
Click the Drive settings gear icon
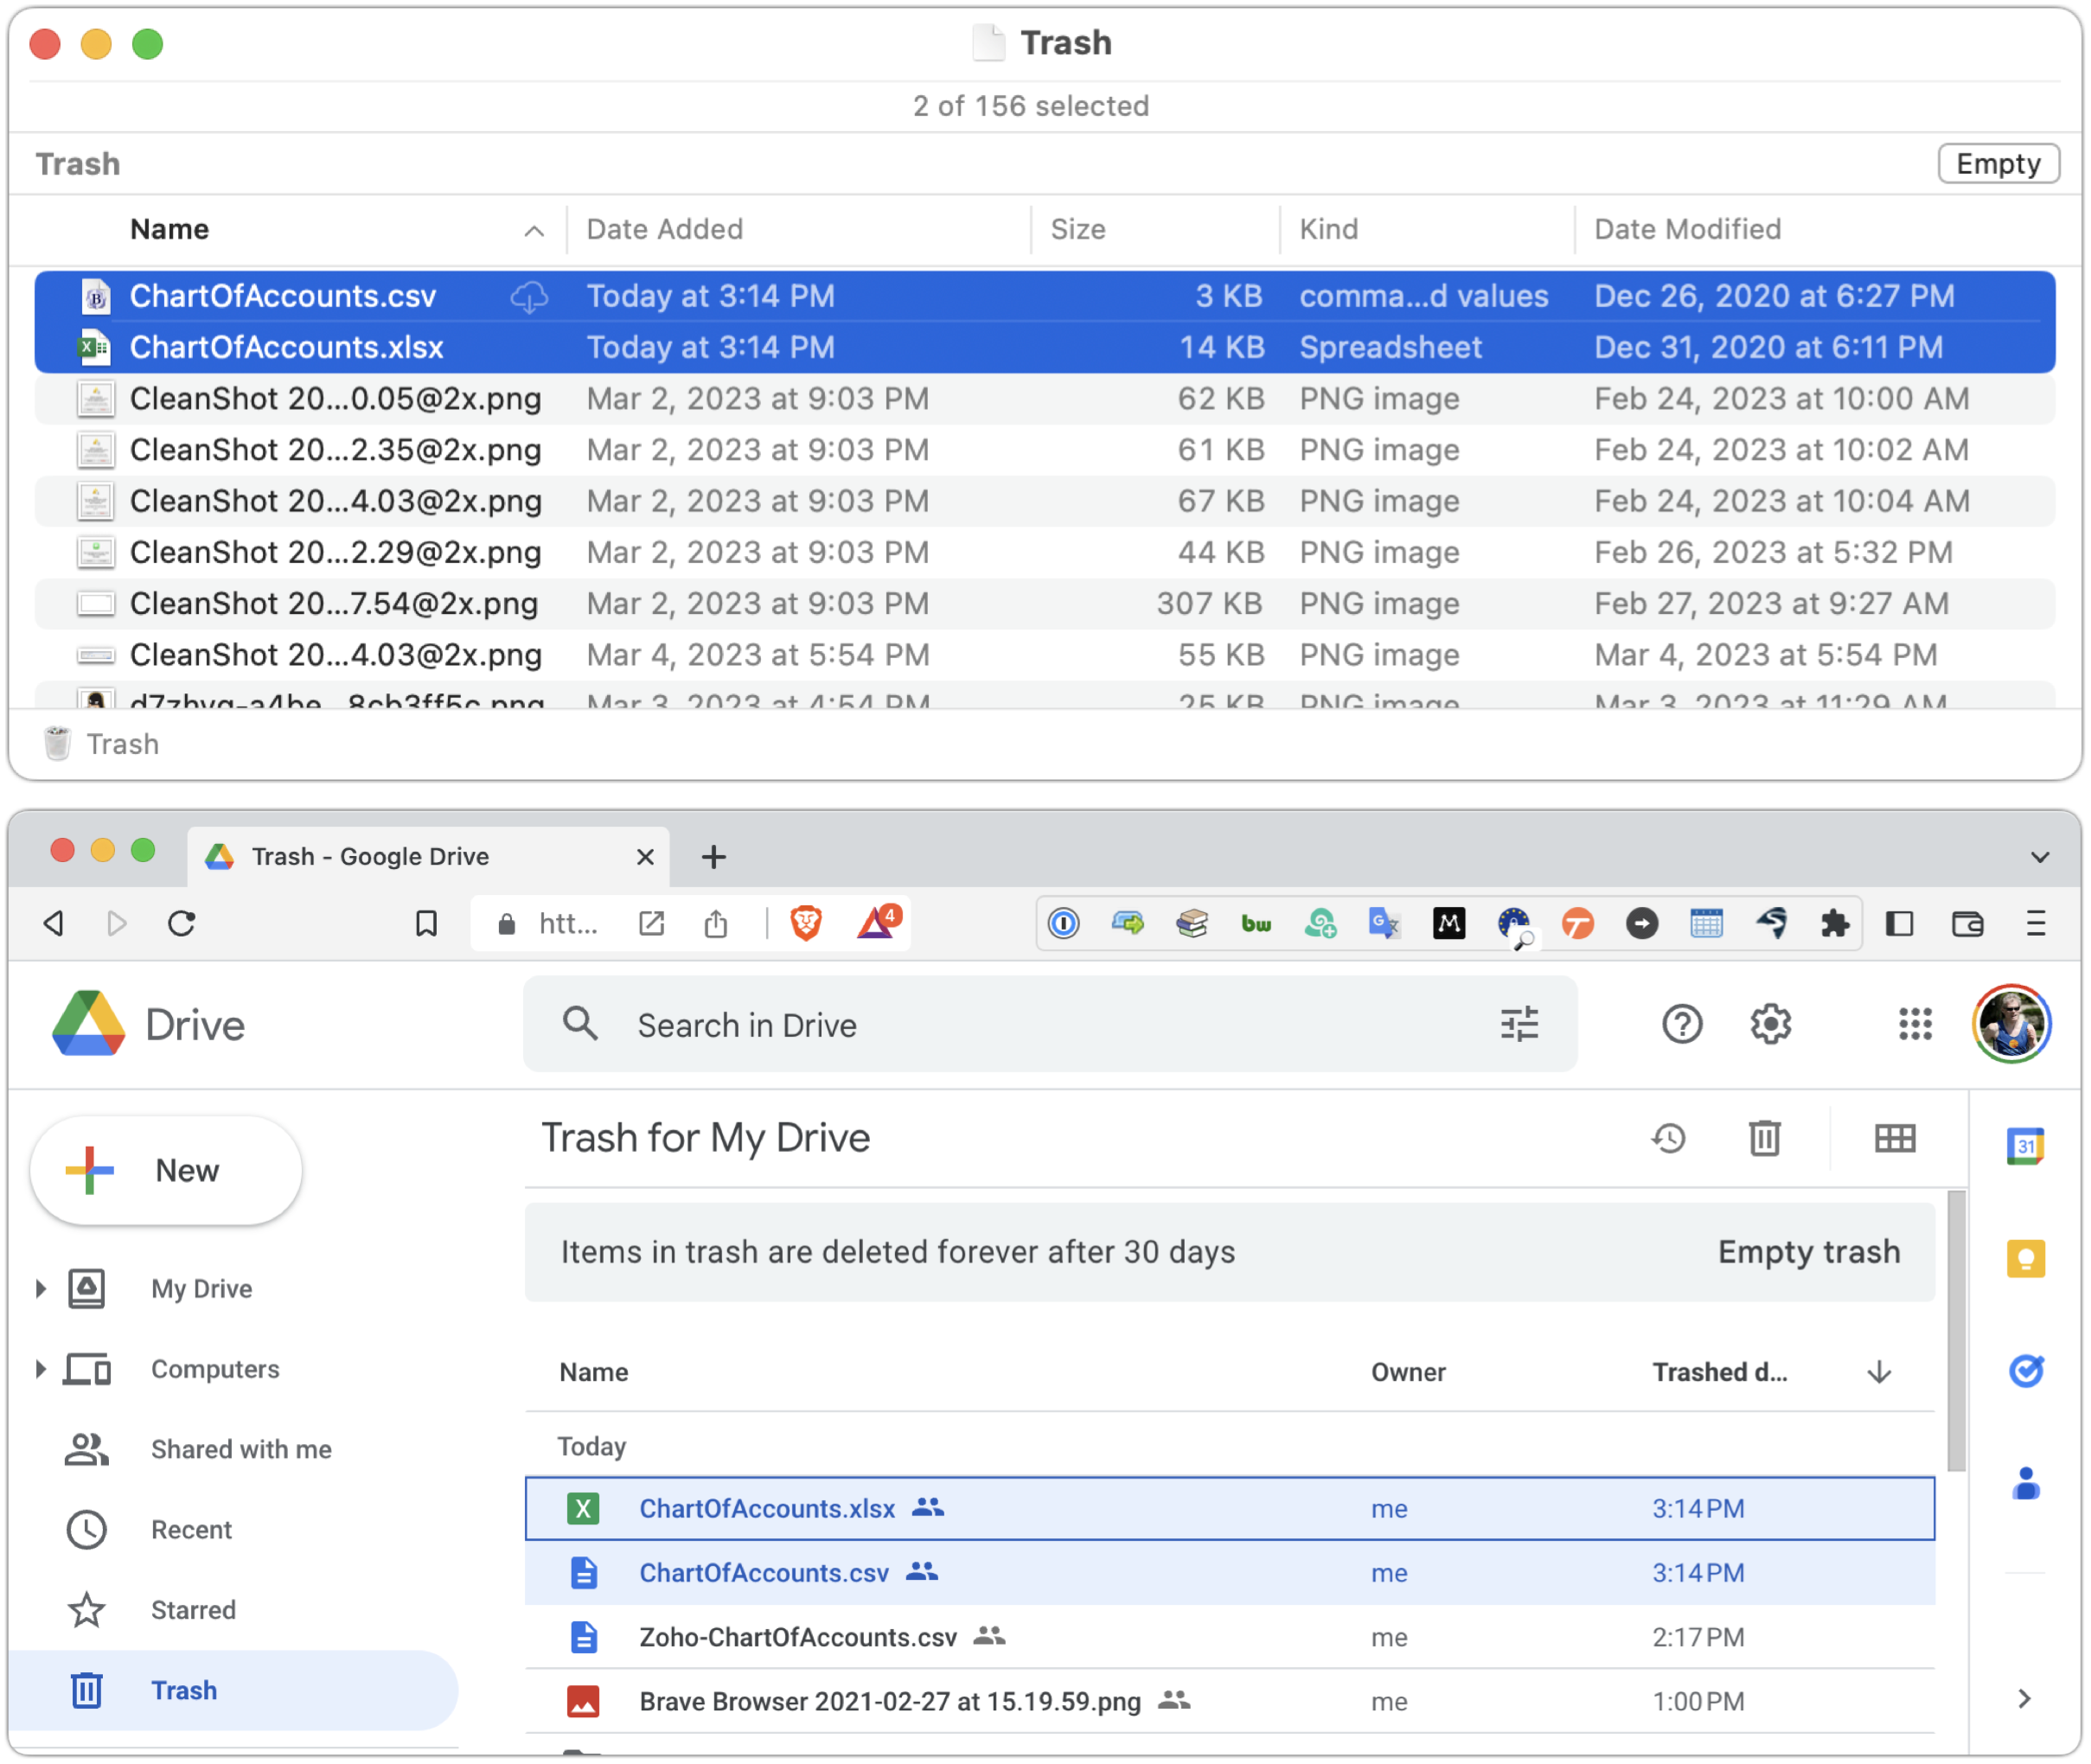click(x=1770, y=1024)
